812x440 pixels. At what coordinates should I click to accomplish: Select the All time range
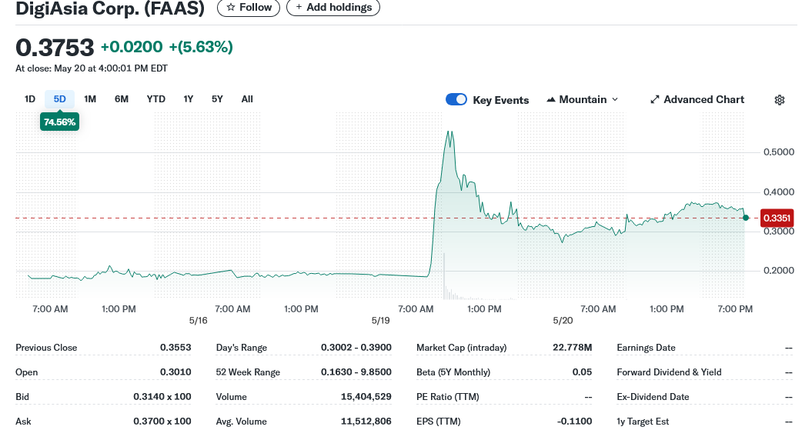247,99
